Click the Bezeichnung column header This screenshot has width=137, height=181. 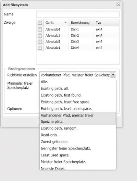[82, 23]
